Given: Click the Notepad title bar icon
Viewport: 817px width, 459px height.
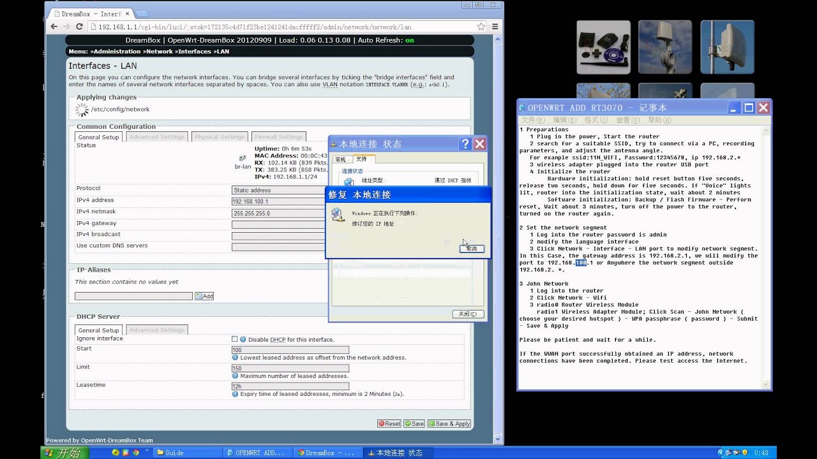Looking at the screenshot, I should tap(522, 108).
